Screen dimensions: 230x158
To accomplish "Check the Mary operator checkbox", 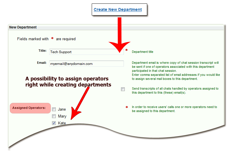I will coord(54,116).
